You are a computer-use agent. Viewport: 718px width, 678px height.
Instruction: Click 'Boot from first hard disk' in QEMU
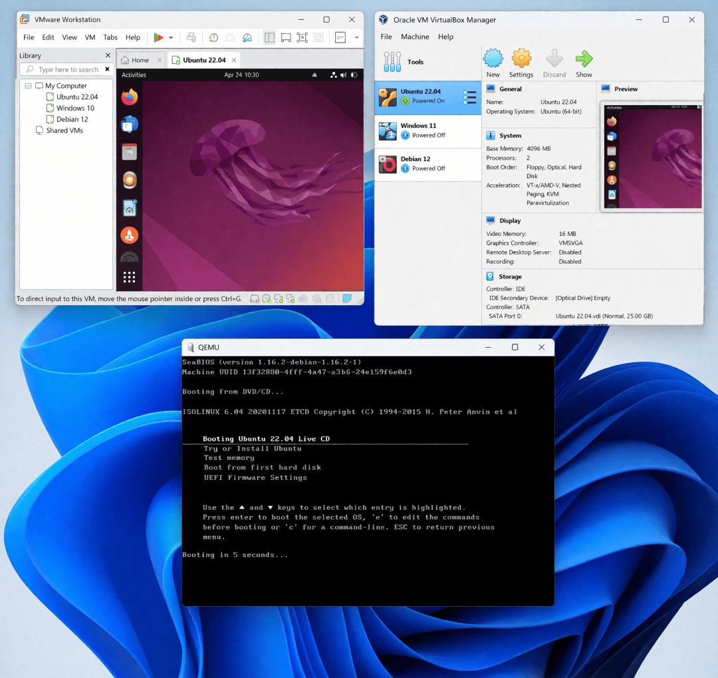[263, 467]
